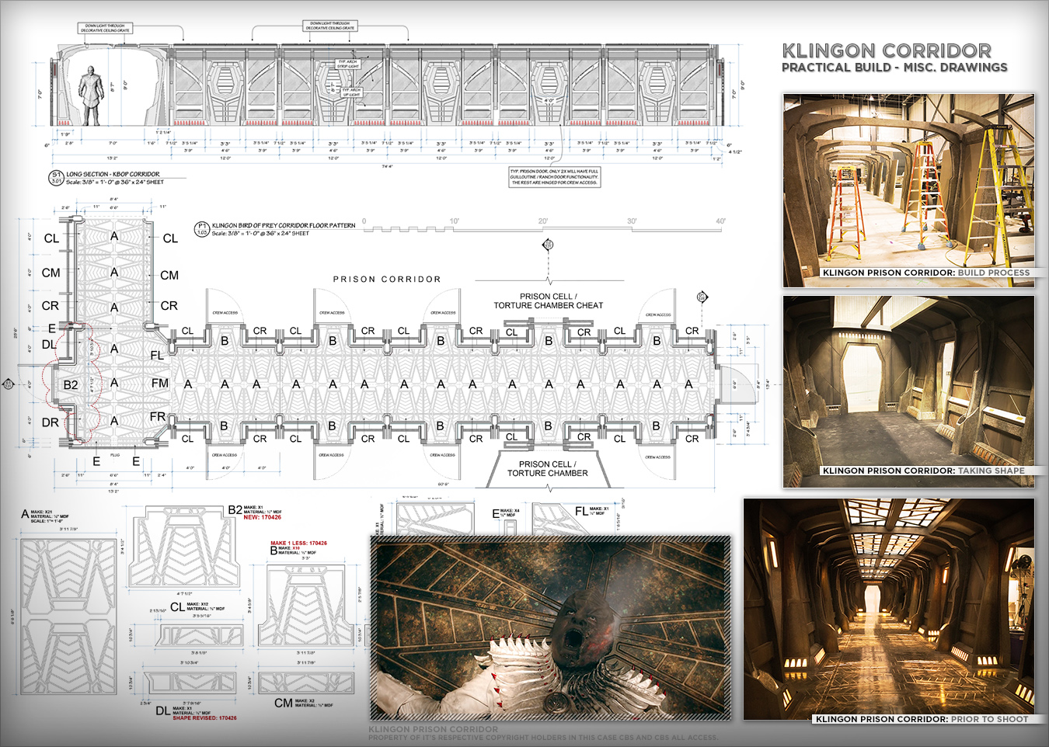Click the red 'NEW: 170426' revision note
Screen dimensions: 1049x747
(263, 517)
